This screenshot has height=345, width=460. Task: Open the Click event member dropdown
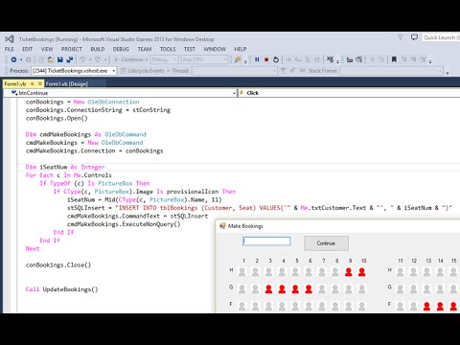[349, 93]
